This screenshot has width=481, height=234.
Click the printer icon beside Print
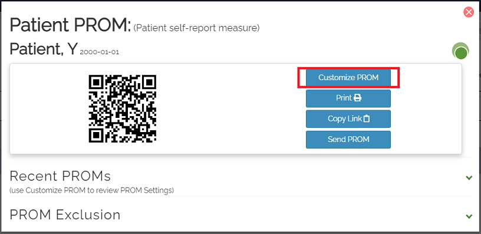[358, 98]
